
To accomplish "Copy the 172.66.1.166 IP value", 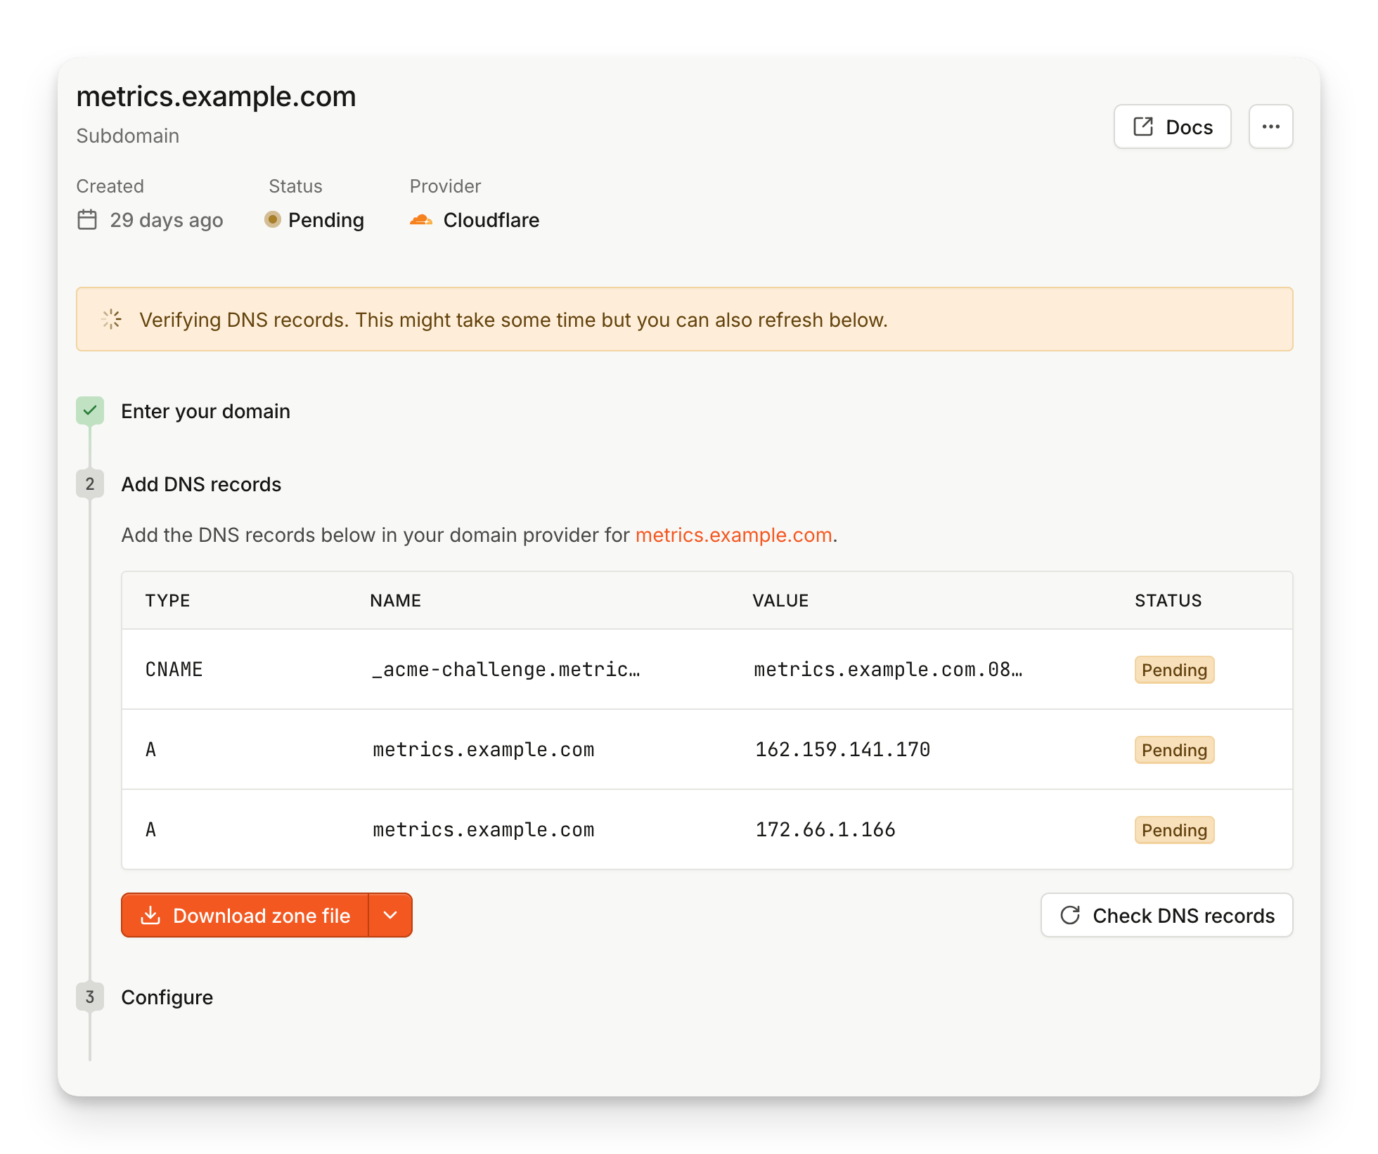I will pyautogui.click(x=825, y=829).
